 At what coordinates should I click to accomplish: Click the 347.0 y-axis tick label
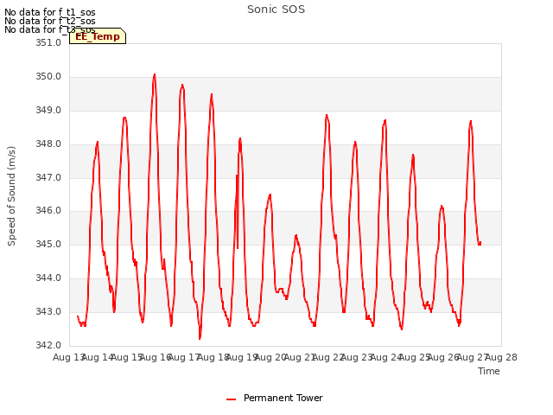coord(48,177)
